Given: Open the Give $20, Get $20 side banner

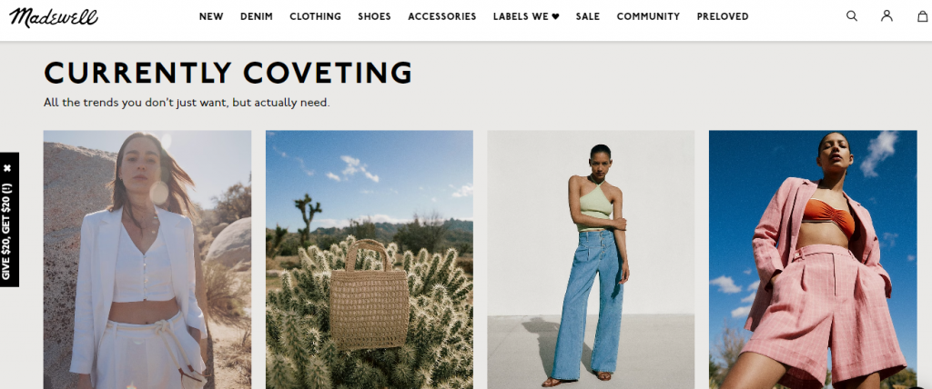Looking at the screenshot, I should pyautogui.click(x=7, y=232).
